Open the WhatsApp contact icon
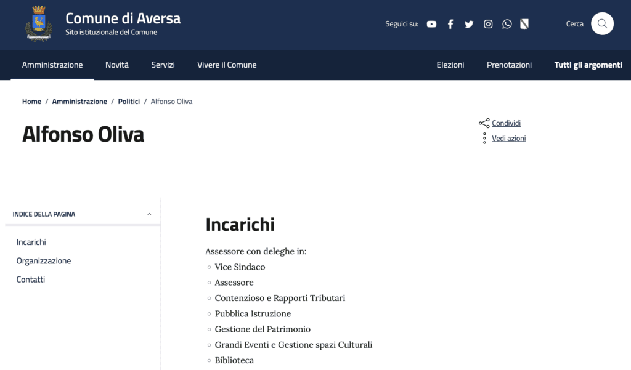This screenshot has height=370, width=631. pyautogui.click(x=507, y=24)
